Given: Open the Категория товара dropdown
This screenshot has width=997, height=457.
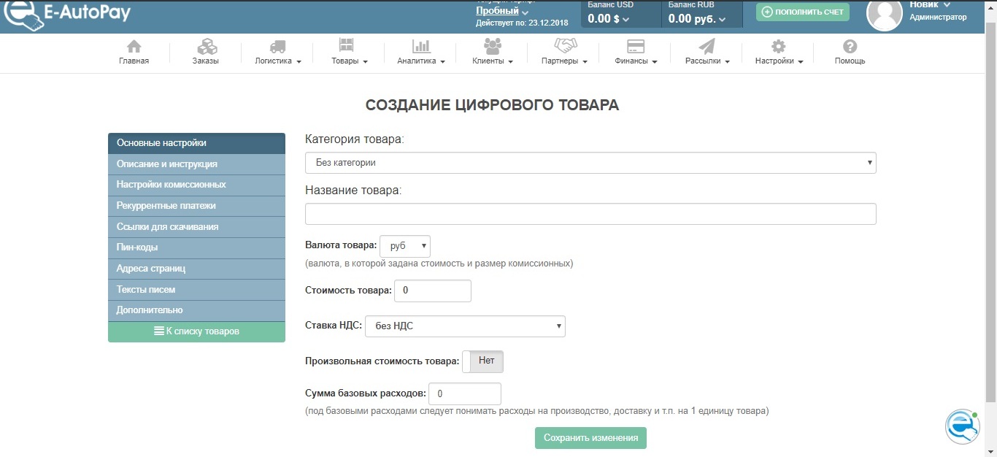Looking at the screenshot, I should [x=590, y=163].
